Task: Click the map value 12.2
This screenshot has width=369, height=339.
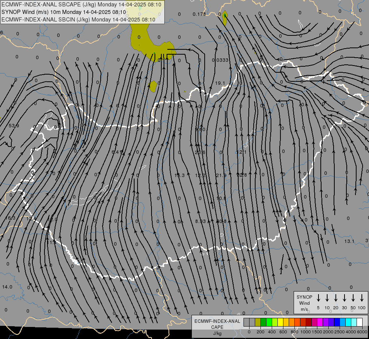Action: click(x=200, y=175)
